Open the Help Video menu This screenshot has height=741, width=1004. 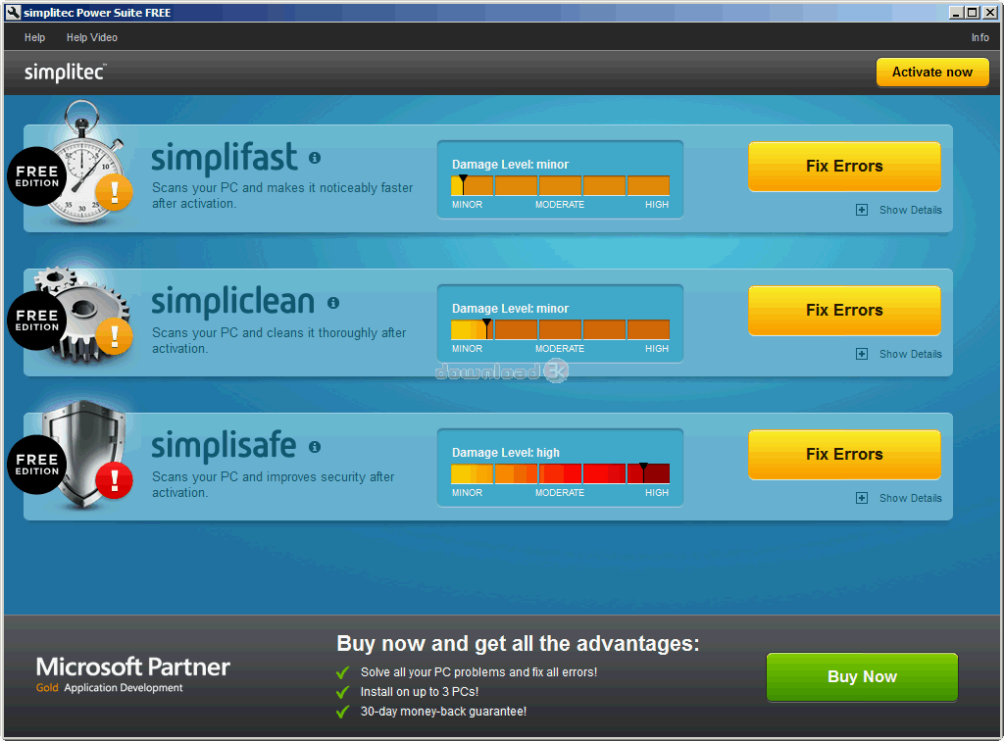91,37
